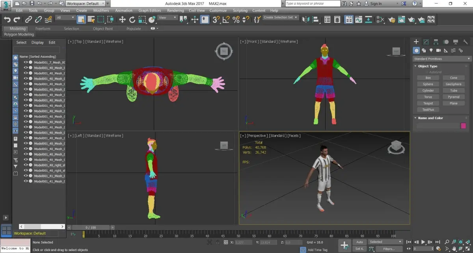
Task: Open the Create Selection Set dropdown
Action: pyautogui.click(x=281, y=18)
